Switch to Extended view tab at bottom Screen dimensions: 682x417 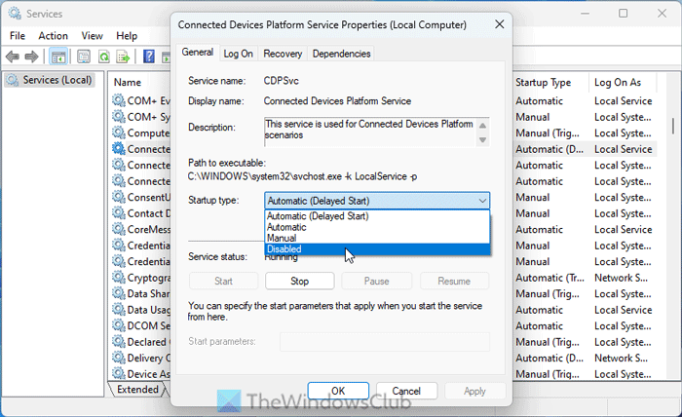(137, 389)
